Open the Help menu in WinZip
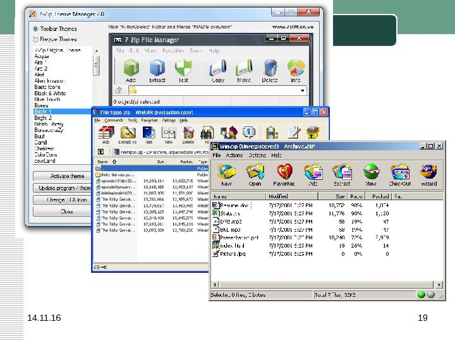 coord(276,155)
